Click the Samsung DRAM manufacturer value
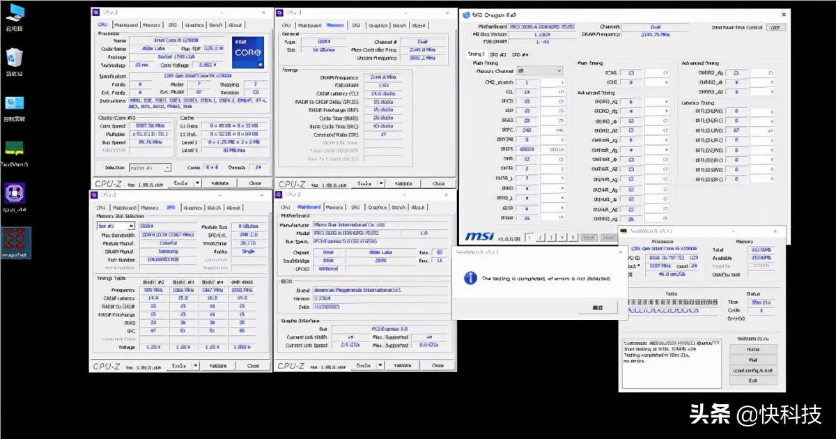This screenshot has height=439, width=836. [169, 251]
